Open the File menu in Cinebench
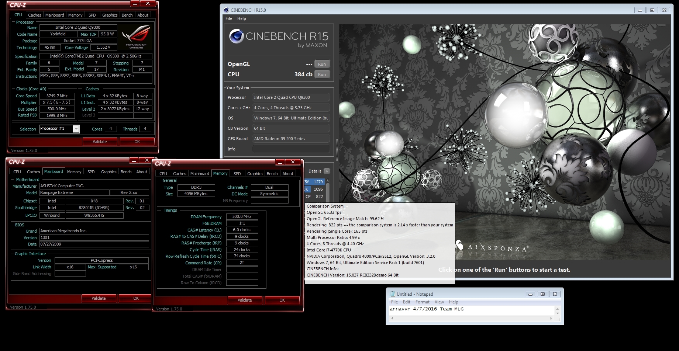This screenshot has width=679, height=351. 229,18
